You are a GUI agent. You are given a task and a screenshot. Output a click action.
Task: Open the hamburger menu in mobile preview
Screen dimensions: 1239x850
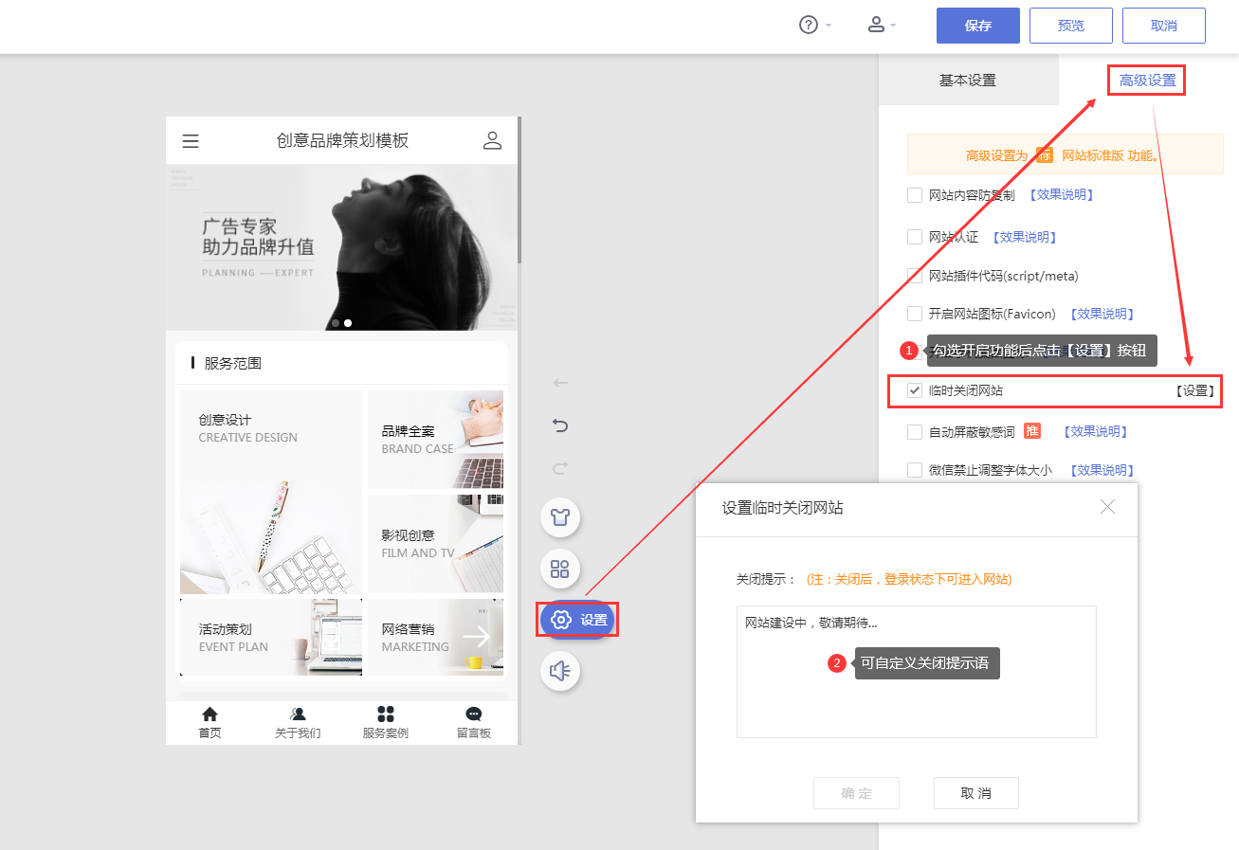coord(191,141)
